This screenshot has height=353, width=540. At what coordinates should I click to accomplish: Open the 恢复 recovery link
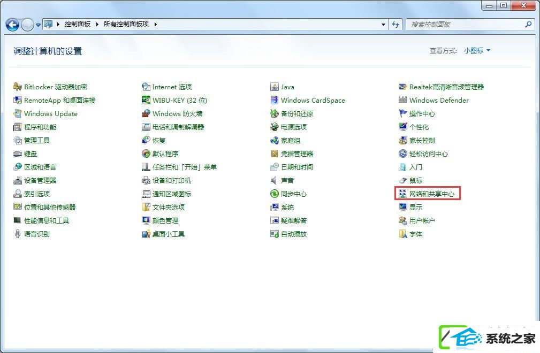[159, 140]
